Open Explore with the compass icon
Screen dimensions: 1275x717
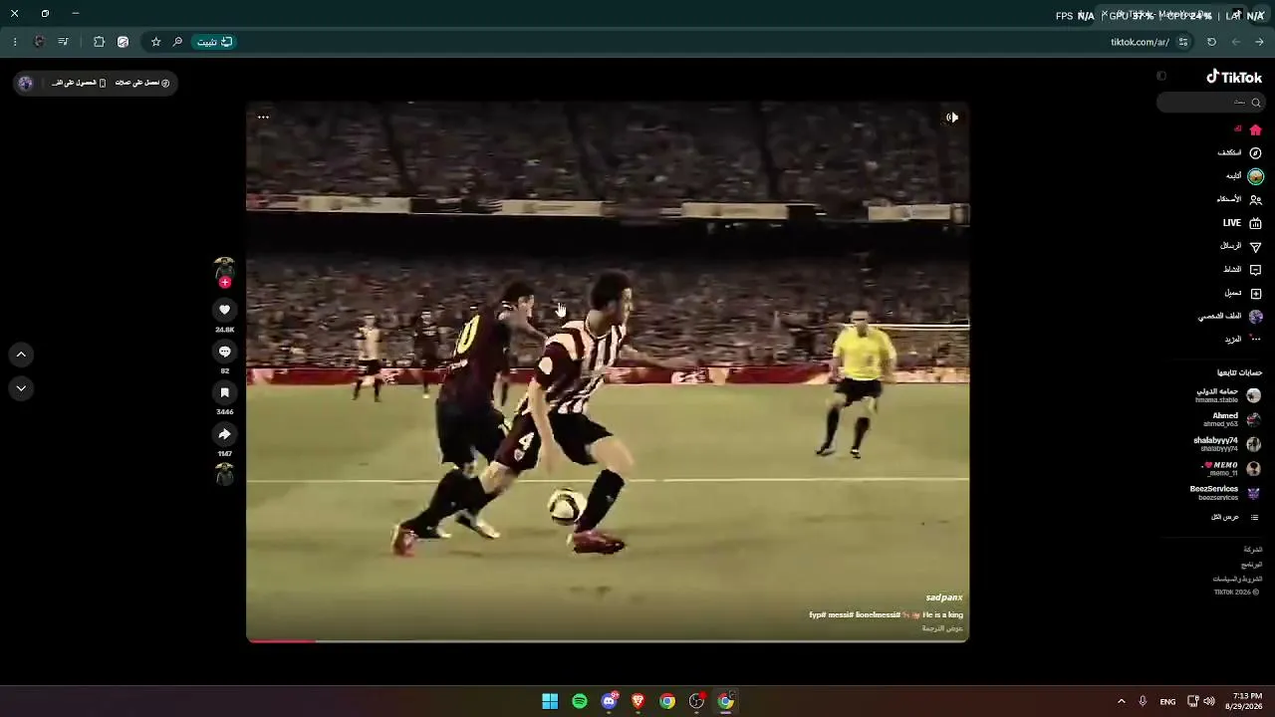tap(1255, 153)
